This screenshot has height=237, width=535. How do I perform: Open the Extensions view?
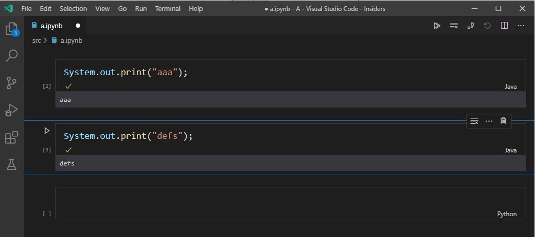(x=12, y=138)
